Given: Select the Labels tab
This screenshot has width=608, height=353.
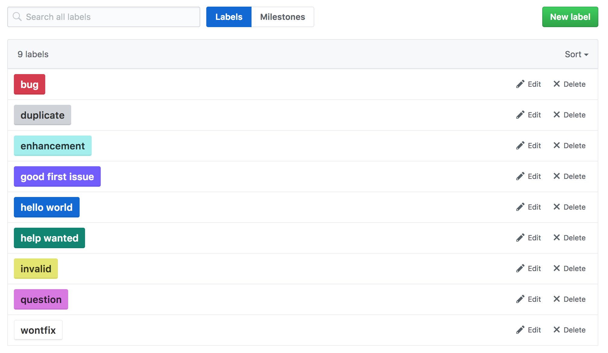Looking at the screenshot, I should point(229,17).
